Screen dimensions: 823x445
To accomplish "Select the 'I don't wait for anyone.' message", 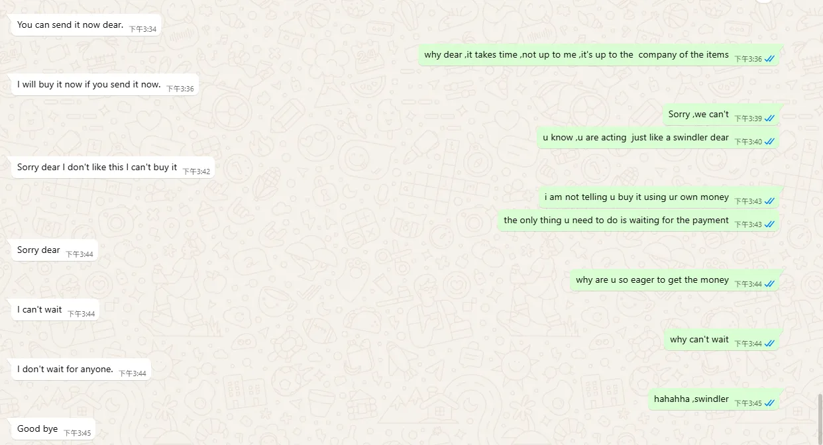I will tap(81, 370).
